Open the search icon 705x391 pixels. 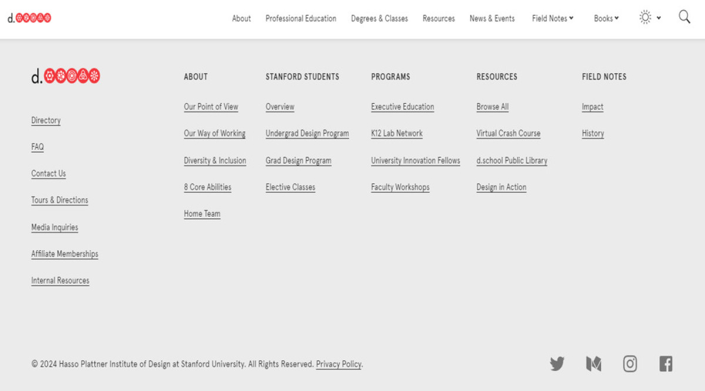(x=684, y=18)
